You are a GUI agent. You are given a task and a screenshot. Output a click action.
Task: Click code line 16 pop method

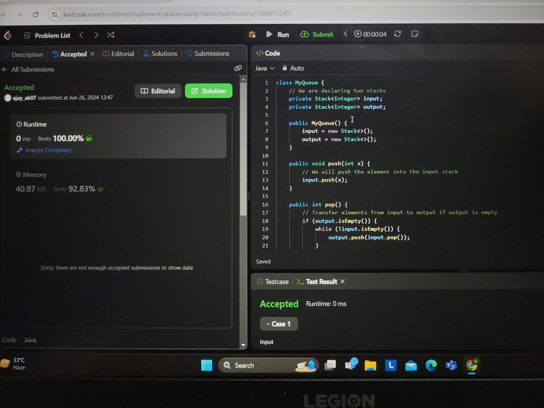318,204
